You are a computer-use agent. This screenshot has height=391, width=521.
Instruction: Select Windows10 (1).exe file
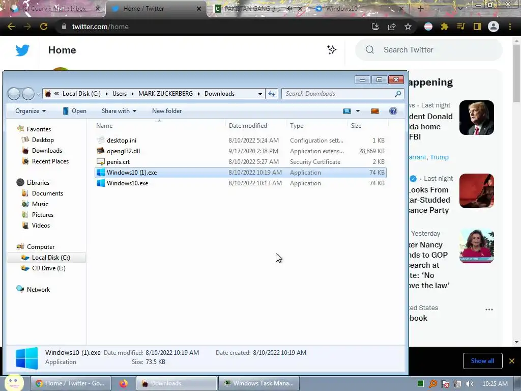coord(240,173)
